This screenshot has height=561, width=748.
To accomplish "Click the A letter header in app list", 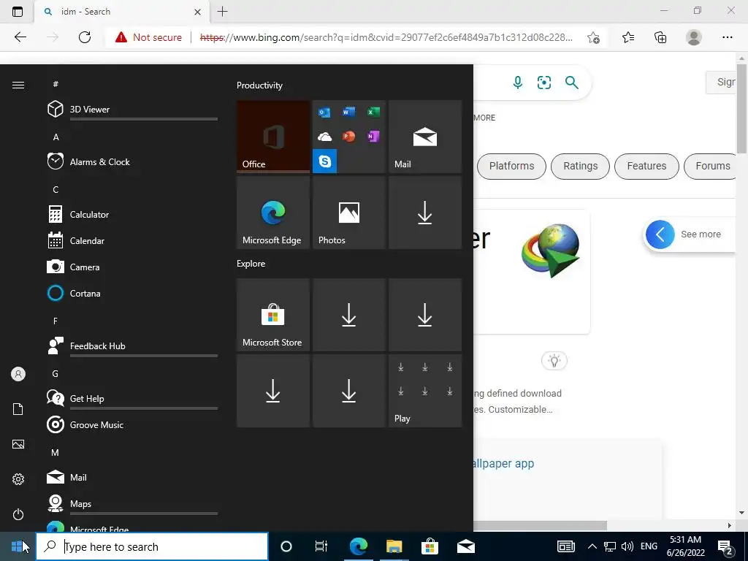I will pos(56,137).
